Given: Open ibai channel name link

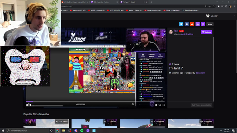Looking at the screenshot, I should click(176, 31).
